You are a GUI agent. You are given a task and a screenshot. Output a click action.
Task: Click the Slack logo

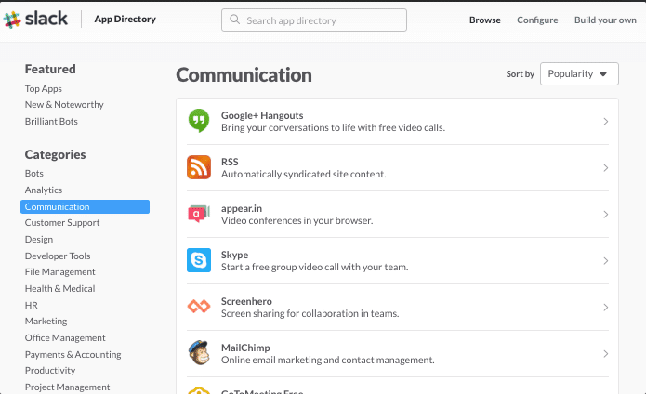pyautogui.click(x=35, y=19)
